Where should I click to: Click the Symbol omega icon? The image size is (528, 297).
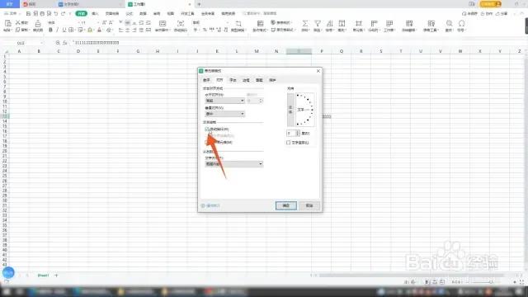(462, 23)
